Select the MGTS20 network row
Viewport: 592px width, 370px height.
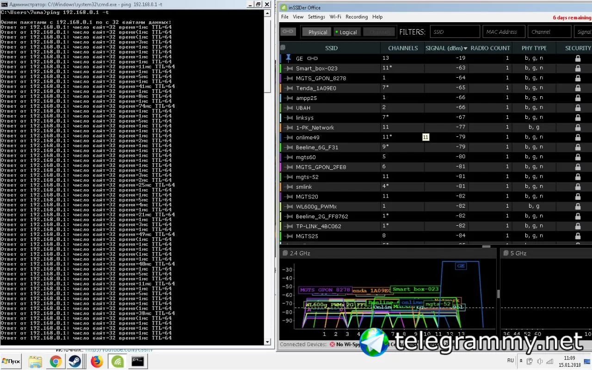coord(436,197)
